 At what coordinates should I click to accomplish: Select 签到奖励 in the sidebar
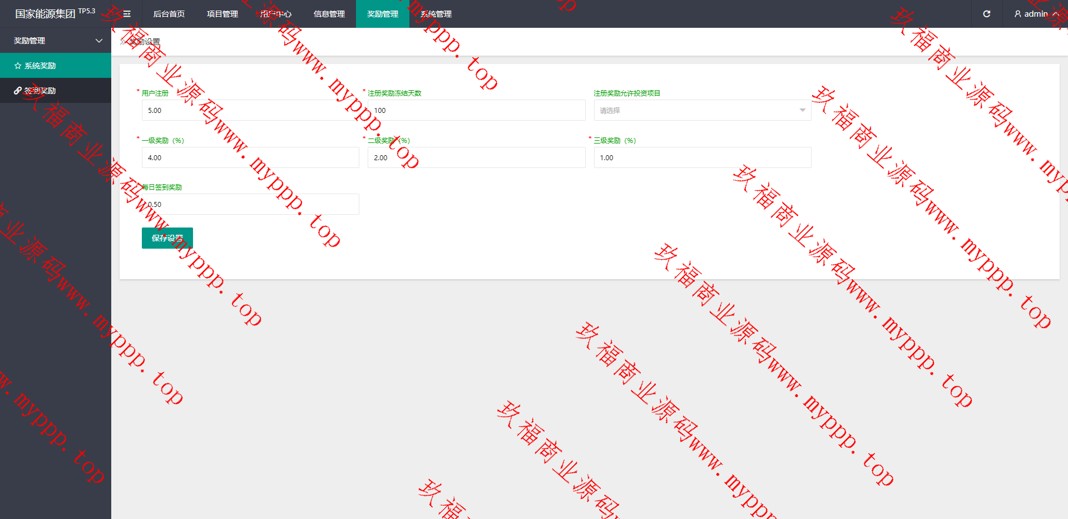56,91
